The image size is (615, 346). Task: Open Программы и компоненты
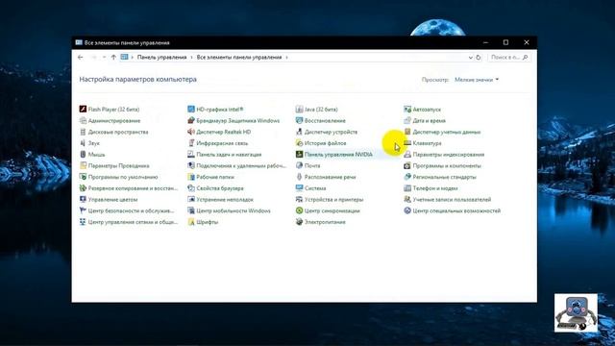pos(442,165)
